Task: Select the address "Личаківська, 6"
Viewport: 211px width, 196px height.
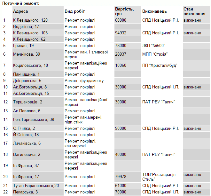Action: (x=27, y=143)
